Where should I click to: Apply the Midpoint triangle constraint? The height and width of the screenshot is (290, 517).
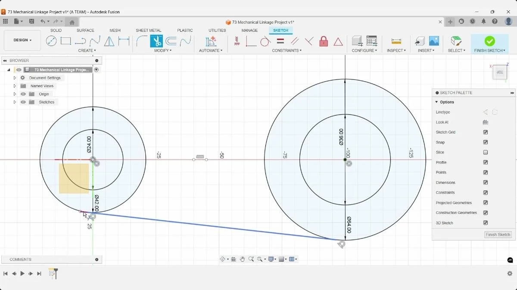click(x=338, y=42)
